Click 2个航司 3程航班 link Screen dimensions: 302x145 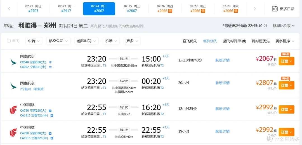(x=32, y=89)
